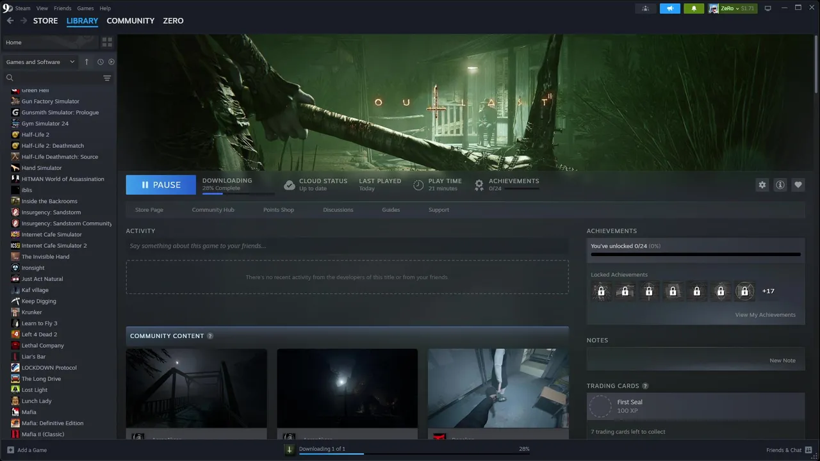This screenshot has width=820, height=461.
Task: Click the Home button in sidebar
Action: click(50, 42)
